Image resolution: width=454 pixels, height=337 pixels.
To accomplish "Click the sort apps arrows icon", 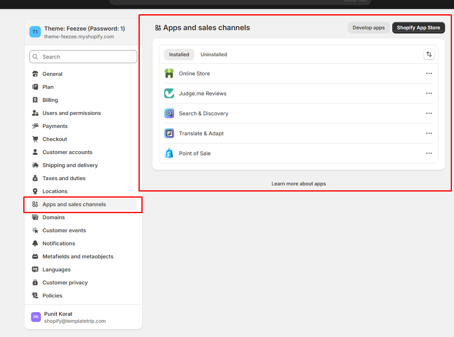I will pos(429,54).
